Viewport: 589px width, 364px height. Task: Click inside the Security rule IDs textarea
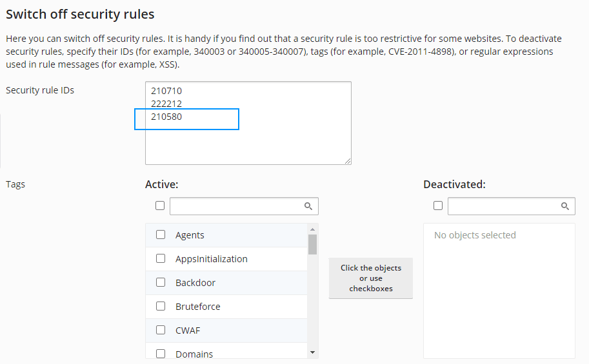pyautogui.click(x=248, y=142)
